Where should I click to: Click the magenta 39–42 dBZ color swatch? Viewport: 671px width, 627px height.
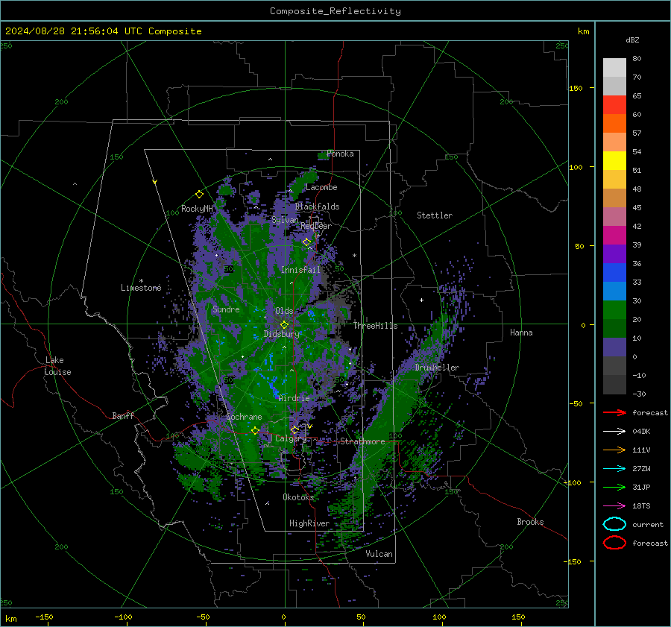(x=614, y=236)
